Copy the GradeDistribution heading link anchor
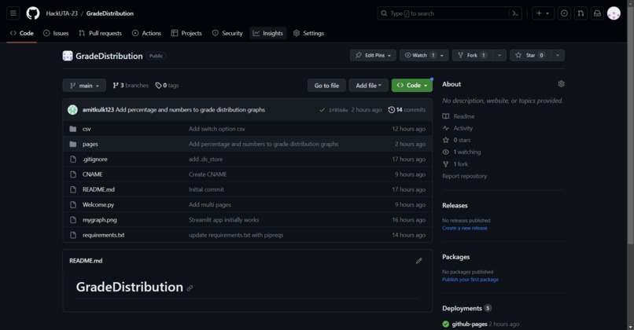The image size is (634, 330). click(190, 288)
